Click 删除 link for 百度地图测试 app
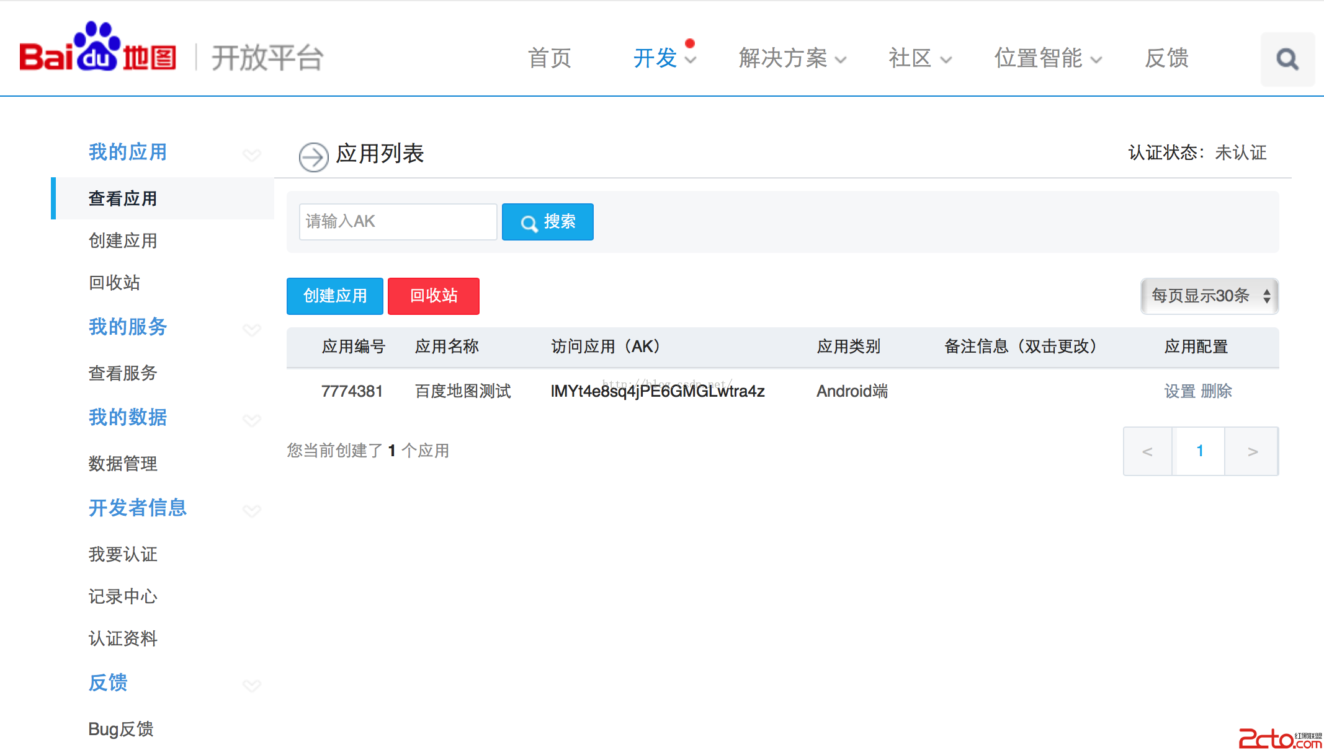This screenshot has height=755, width=1324. [x=1216, y=391]
